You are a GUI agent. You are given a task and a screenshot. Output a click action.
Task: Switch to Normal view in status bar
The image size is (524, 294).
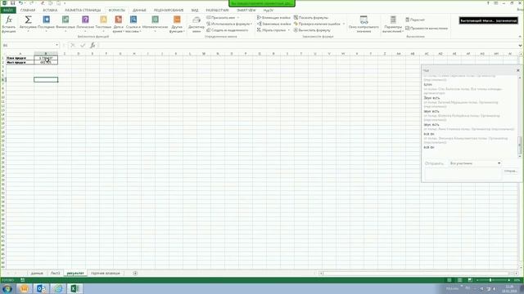449,280
